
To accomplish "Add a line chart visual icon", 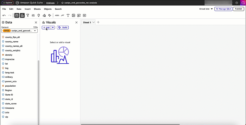I will pos(63,15).
